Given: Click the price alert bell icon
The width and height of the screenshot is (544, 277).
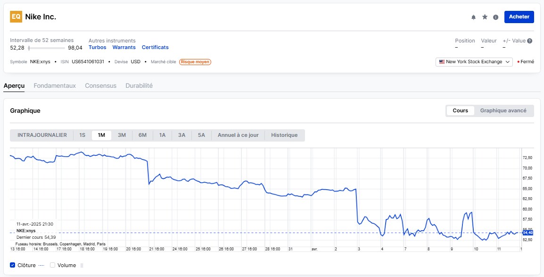Looking at the screenshot, I should point(473,17).
